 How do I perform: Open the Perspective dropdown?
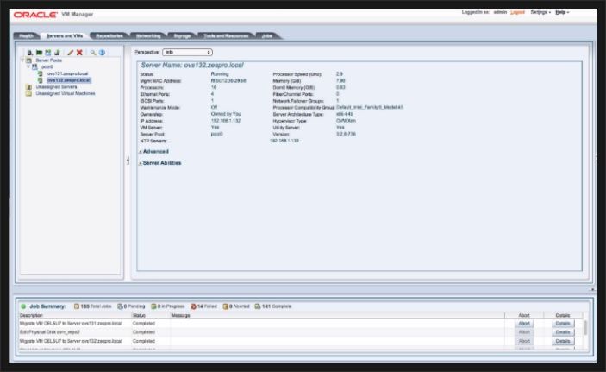tap(187, 52)
